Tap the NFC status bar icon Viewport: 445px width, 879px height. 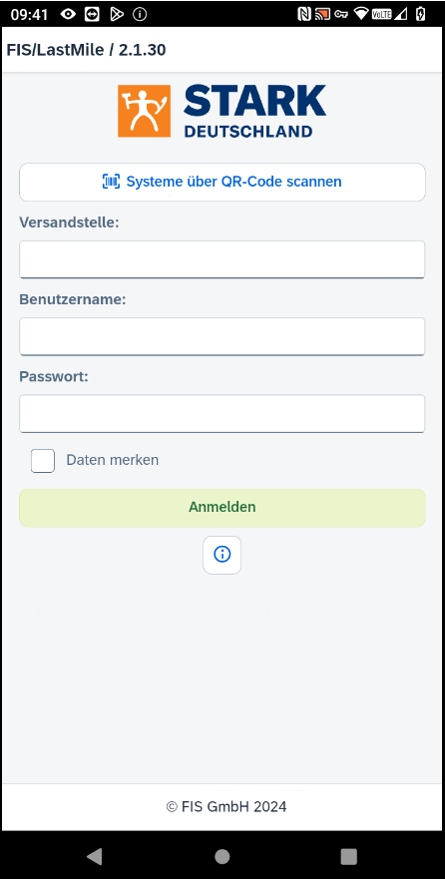[x=304, y=14]
